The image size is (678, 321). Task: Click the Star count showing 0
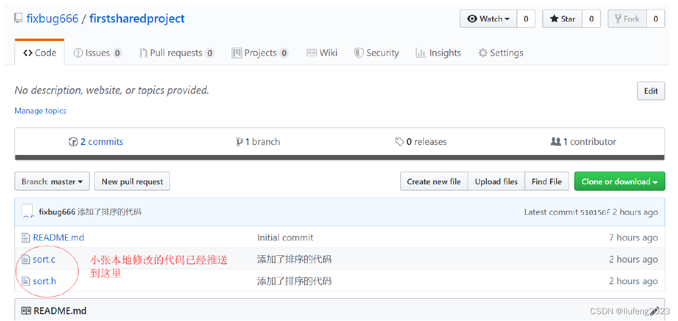[x=591, y=19]
